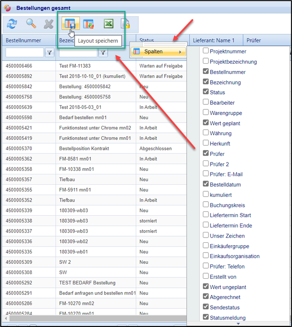
Task: Click the reset layout table icon
Action: pyautogui.click(x=89, y=24)
